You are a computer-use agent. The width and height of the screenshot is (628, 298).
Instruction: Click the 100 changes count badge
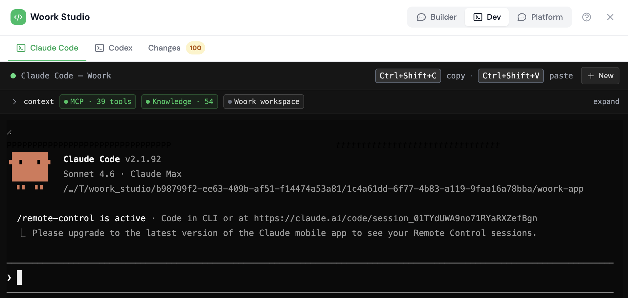tap(195, 48)
